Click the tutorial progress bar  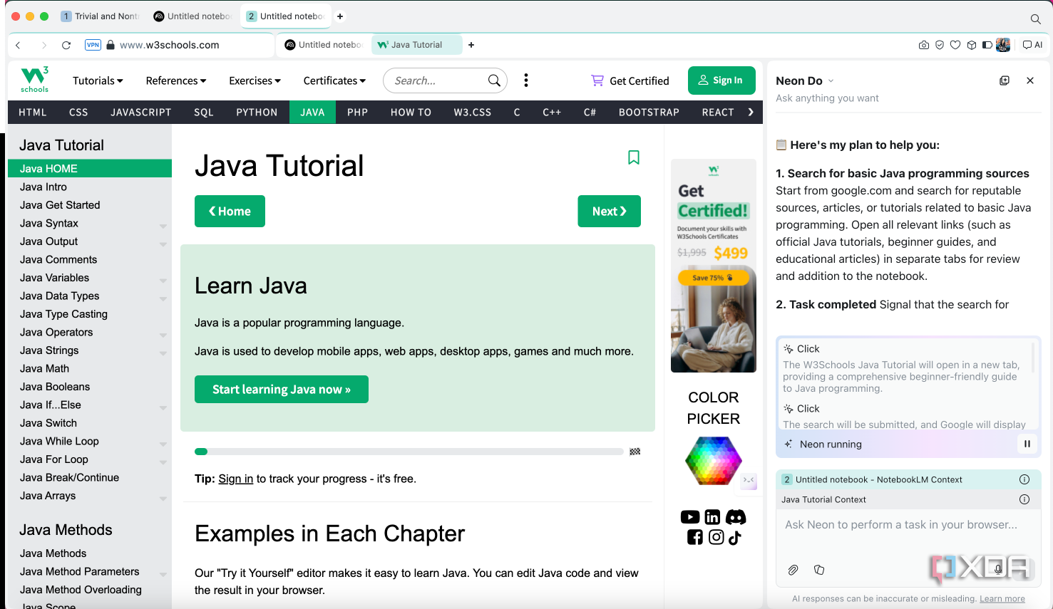click(409, 452)
